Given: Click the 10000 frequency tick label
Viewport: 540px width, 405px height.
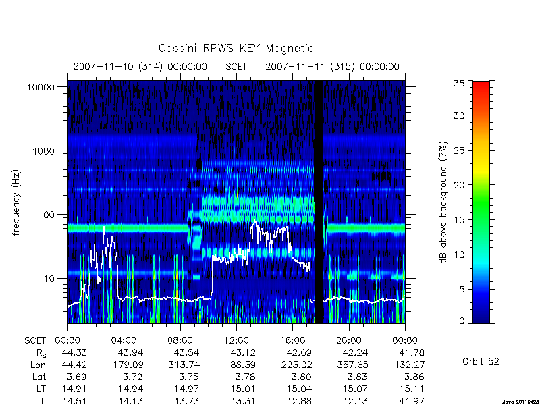Looking at the screenshot, I should 40,87.
